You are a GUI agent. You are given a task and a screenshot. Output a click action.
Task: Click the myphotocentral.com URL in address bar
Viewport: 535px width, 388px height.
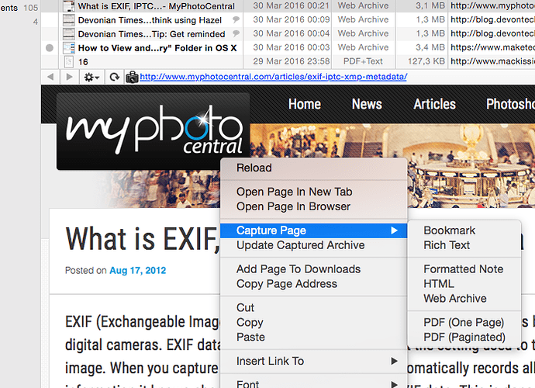tap(273, 77)
